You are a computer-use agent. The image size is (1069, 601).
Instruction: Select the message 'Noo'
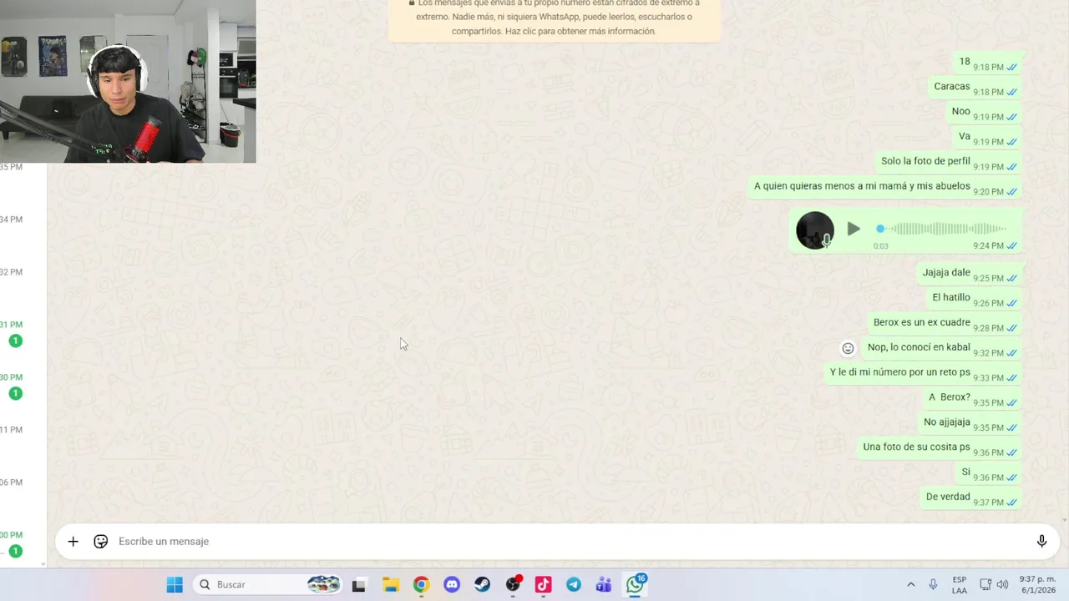960,112
